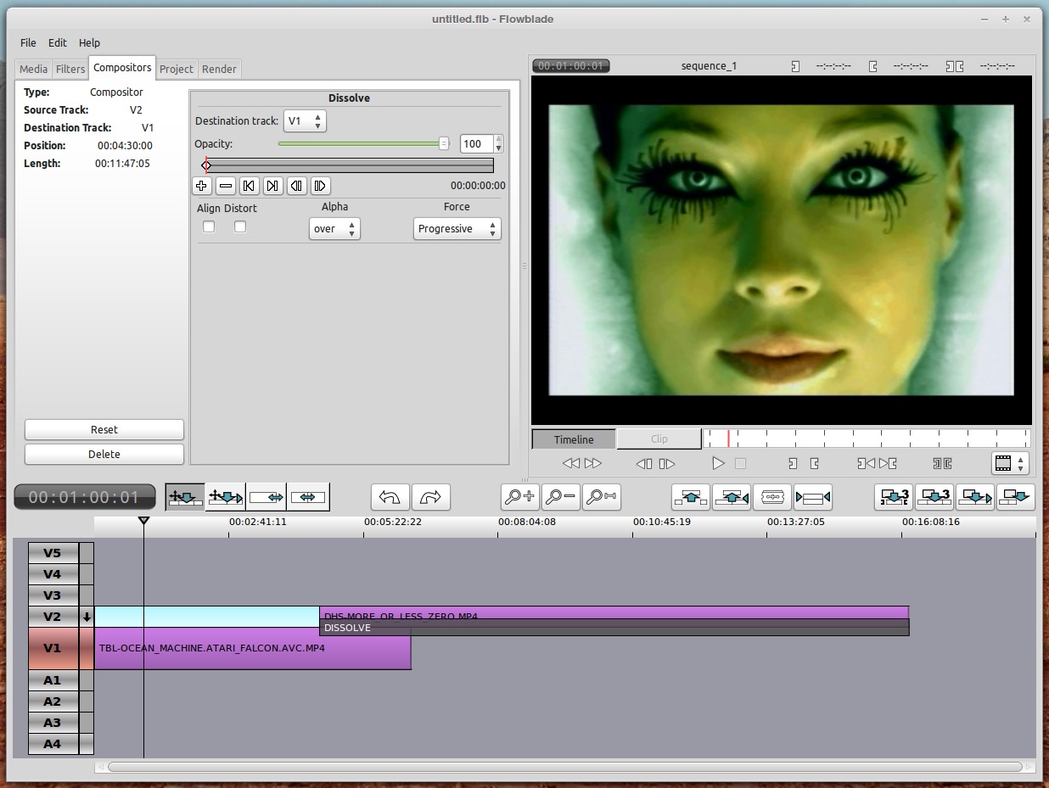
Task: Switch to the Project tab
Action: click(177, 69)
